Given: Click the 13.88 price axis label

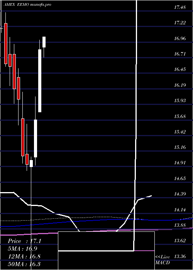Looking at the screenshot, I should 180,225.
